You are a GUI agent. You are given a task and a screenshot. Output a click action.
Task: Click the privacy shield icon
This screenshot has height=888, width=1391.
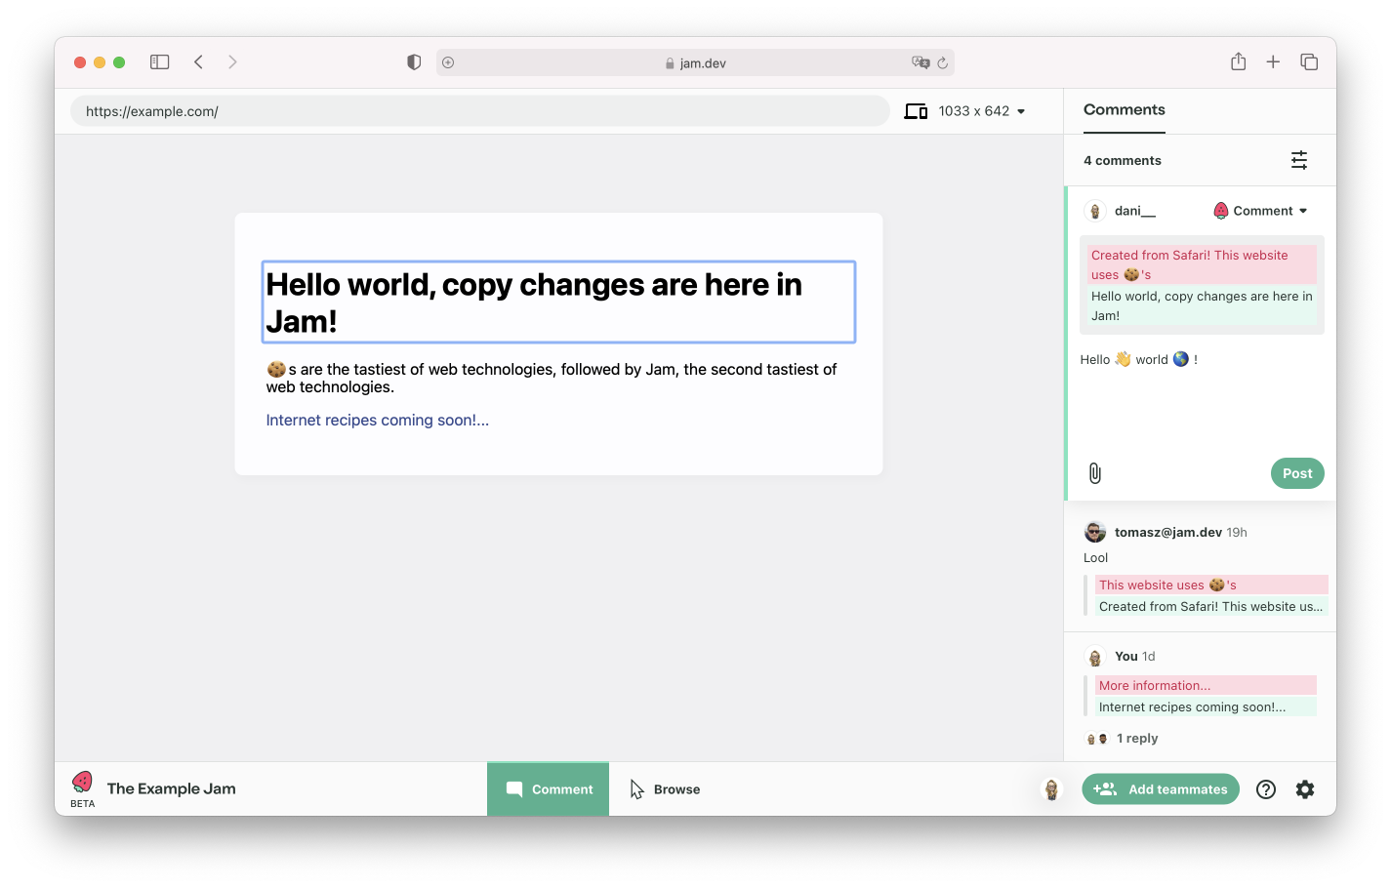414,62
